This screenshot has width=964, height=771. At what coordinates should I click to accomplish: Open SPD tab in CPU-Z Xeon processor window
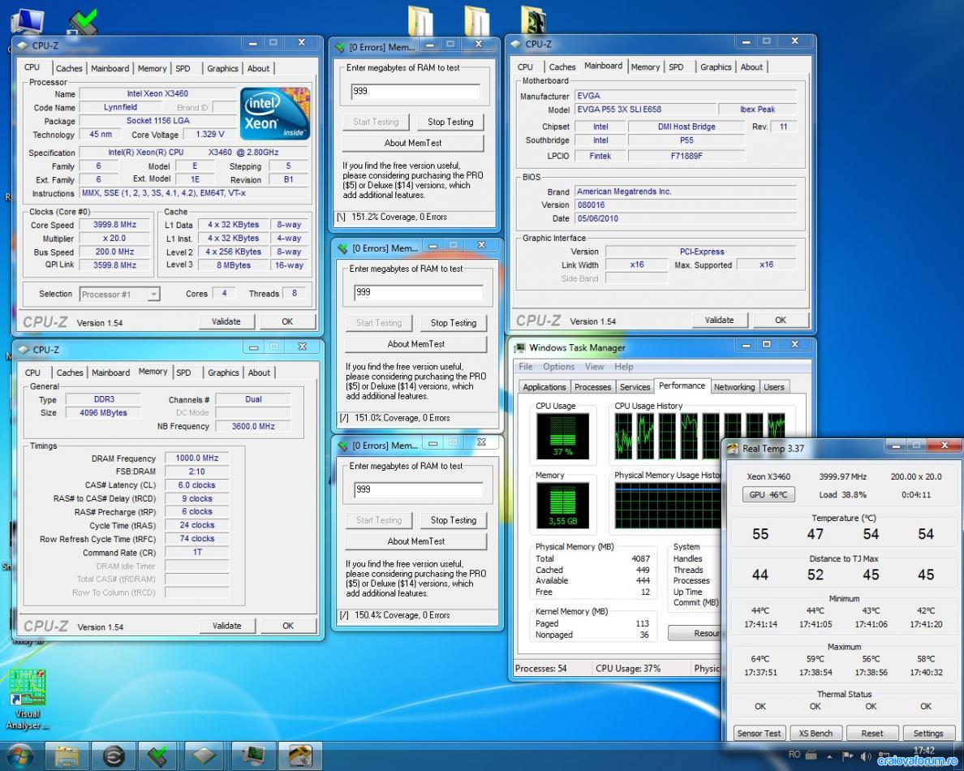pos(183,68)
